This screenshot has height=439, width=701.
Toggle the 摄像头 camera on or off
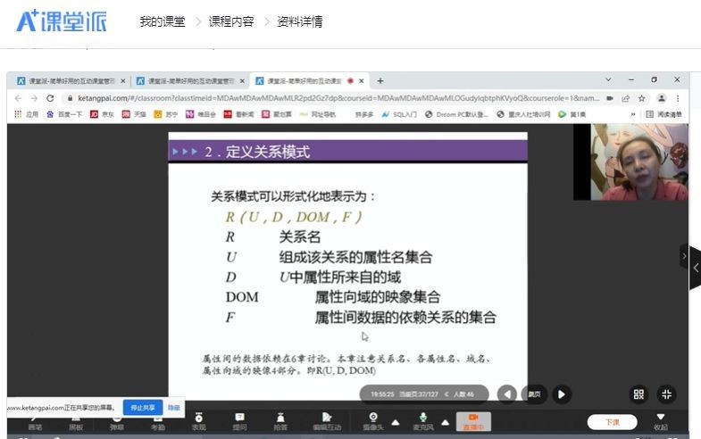pyautogui.click(x=375, y=421)
